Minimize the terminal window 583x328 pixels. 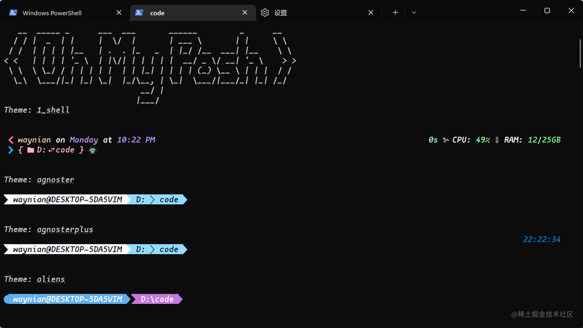coord(523,10)
